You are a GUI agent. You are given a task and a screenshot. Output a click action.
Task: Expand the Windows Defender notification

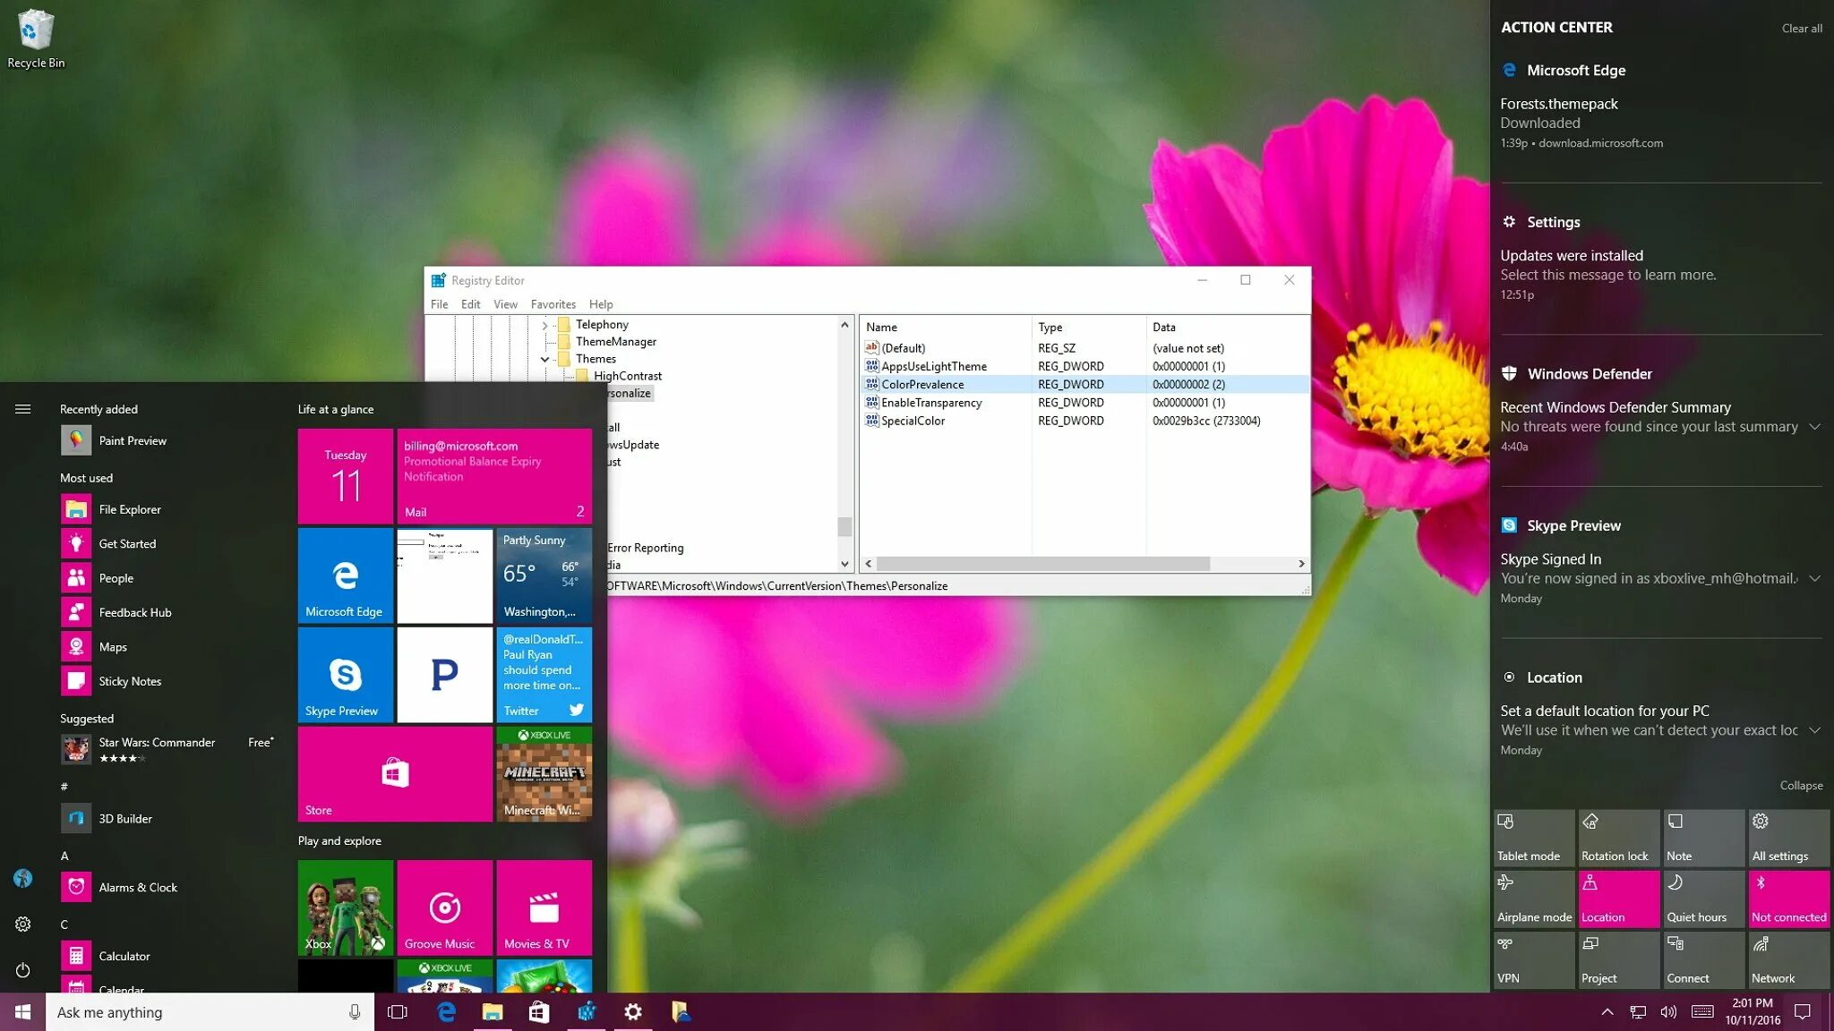point(1814,427)
